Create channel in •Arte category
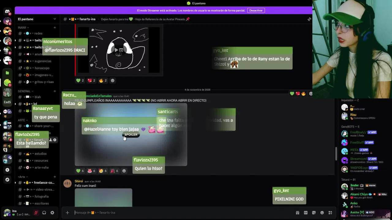 point(55,177)
